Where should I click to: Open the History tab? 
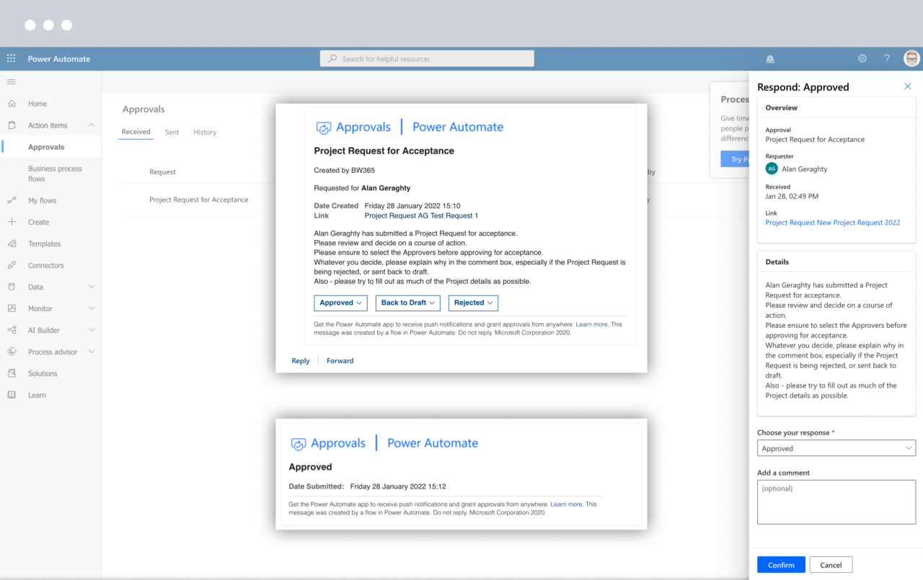click(x=205, y=132)
